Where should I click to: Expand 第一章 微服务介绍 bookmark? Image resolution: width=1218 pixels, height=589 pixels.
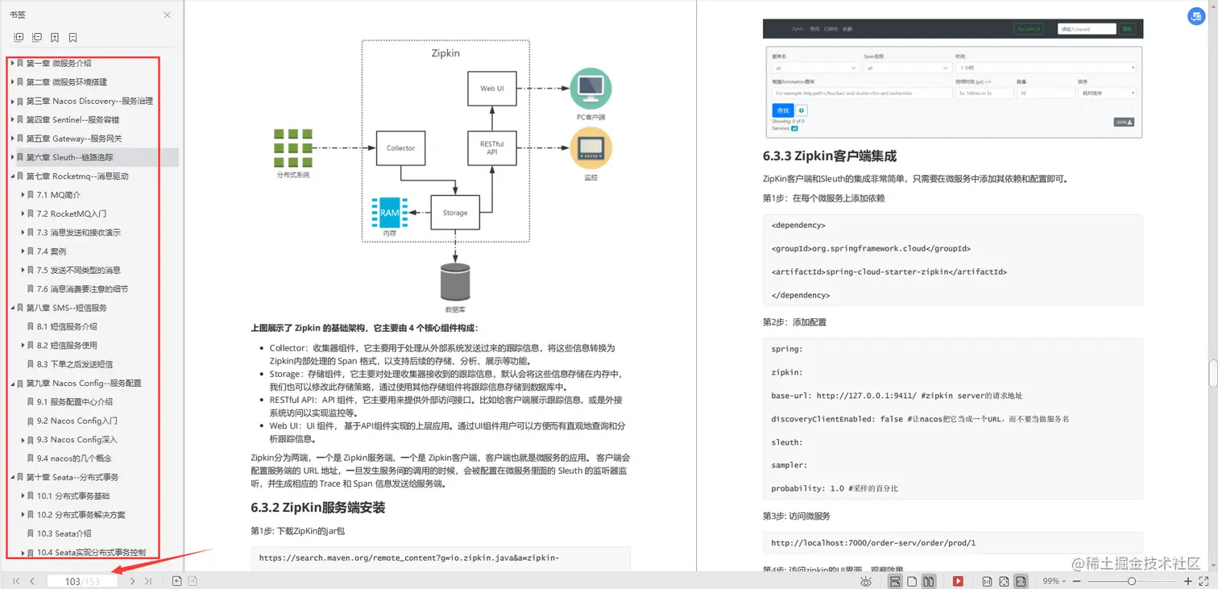tap(12, 63)
